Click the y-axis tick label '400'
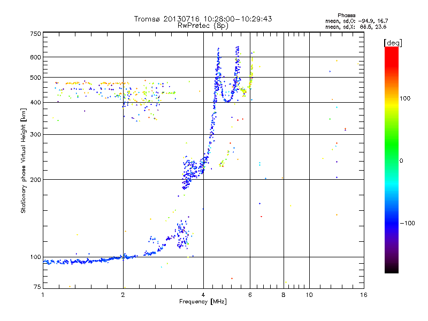 pyautogui.click(x=35, y=102)
